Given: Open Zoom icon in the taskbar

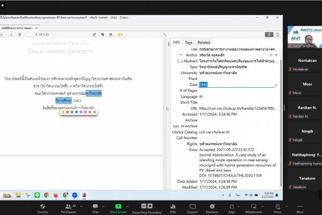Looking at the screenshot, I should click(x=75, y=195).
